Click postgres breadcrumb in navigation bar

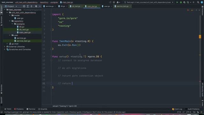54,2
